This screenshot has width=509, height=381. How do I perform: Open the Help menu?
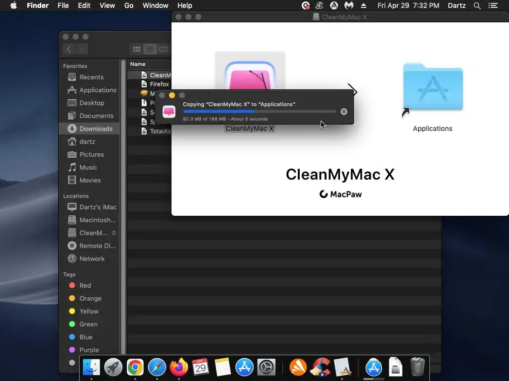[185, 5]
